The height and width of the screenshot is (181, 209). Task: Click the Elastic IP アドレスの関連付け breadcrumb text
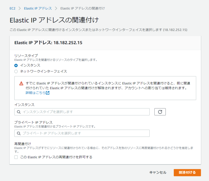coord(83,8)
